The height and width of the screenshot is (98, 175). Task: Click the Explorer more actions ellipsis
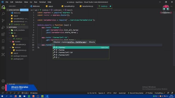25,6
